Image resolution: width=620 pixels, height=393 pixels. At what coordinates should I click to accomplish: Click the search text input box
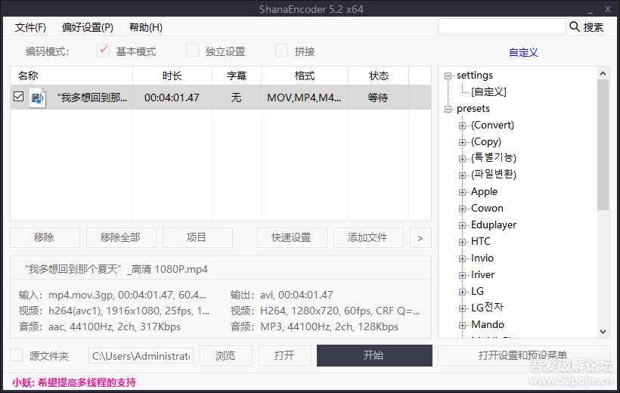[501, 26]
